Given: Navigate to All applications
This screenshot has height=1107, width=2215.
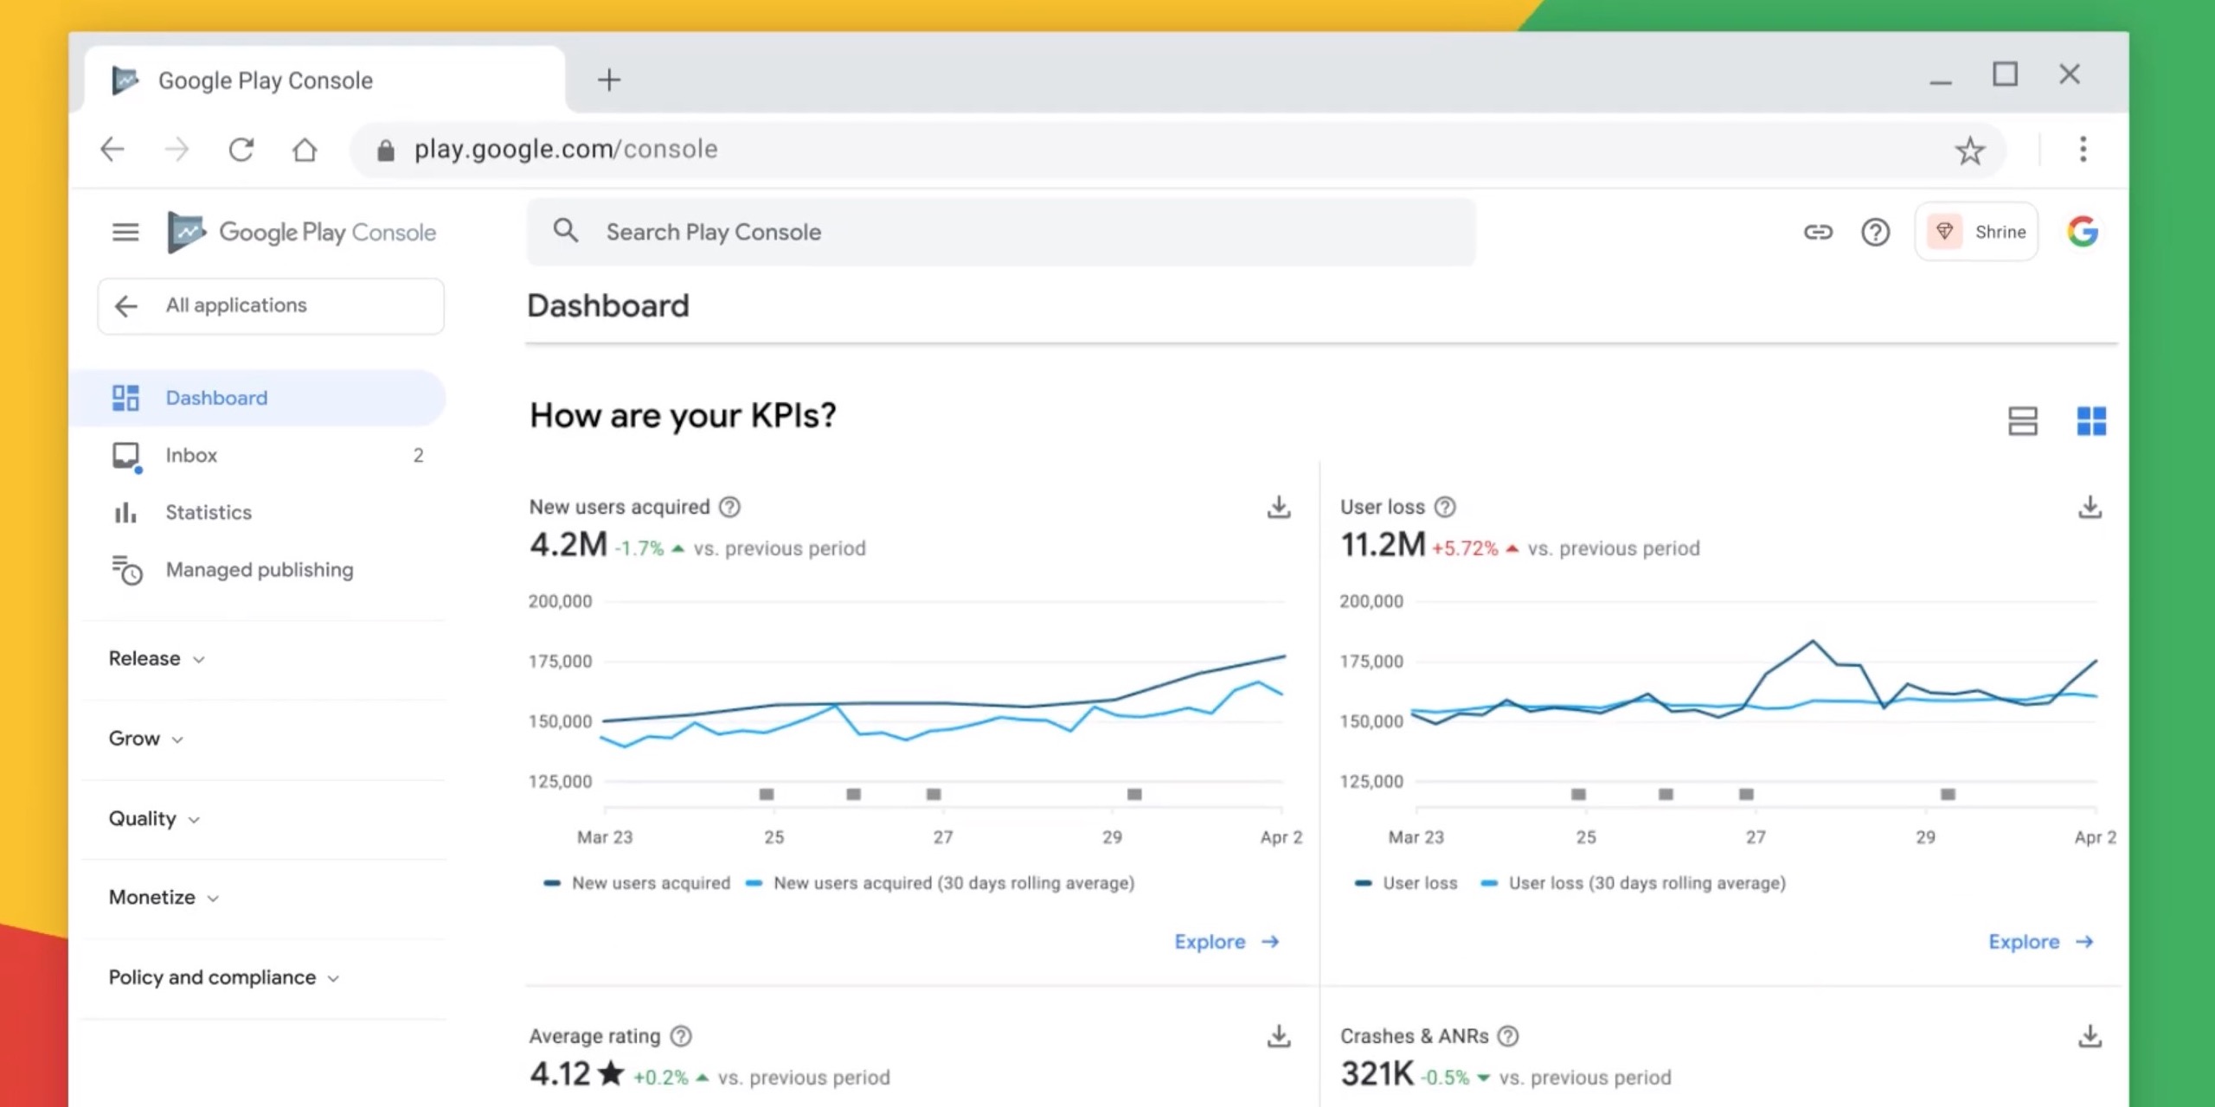Looking at the screenshot, I should point(270,304).
